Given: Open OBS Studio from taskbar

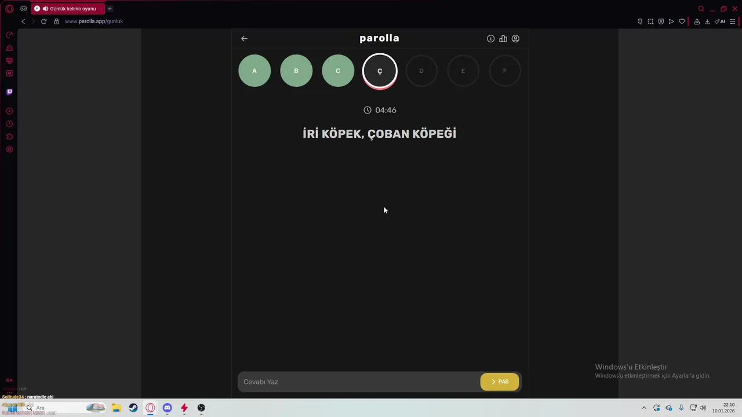Looking at the screenshot, I should pos(201,408).
